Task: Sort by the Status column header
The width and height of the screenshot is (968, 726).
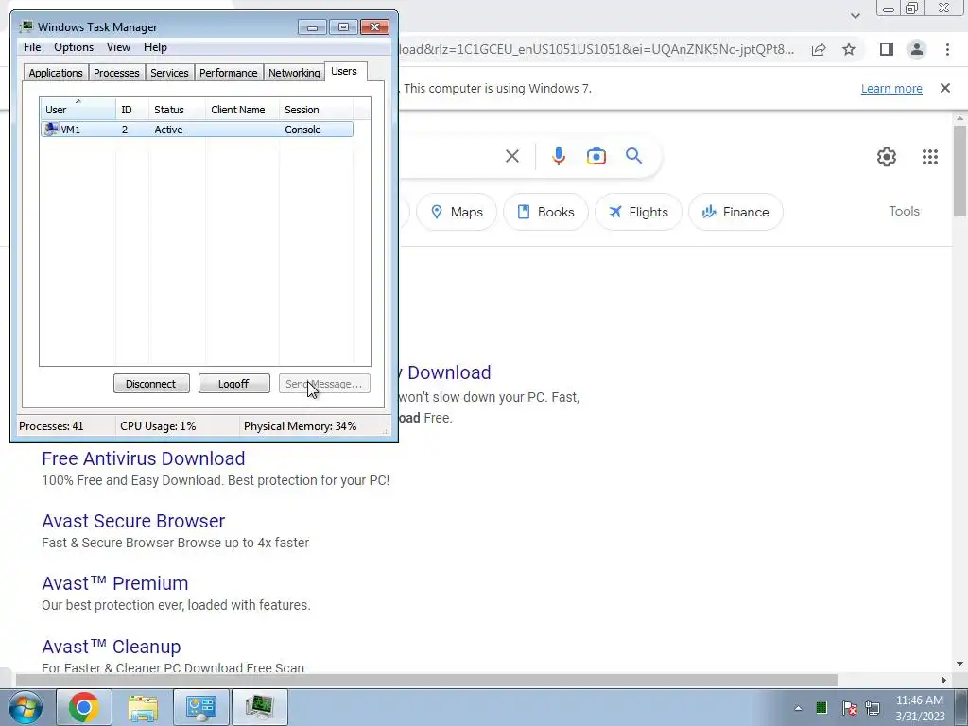Action: pyautogui.click(x=177, y=110)
